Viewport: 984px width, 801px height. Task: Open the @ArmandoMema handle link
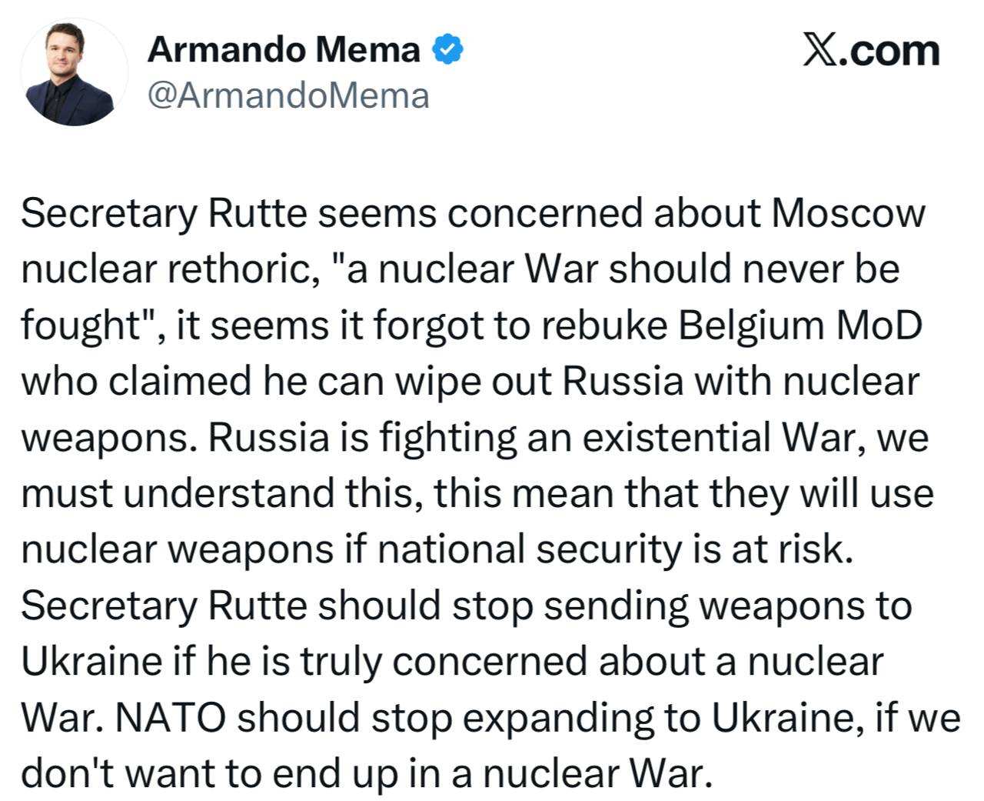(x=288, y=96)
